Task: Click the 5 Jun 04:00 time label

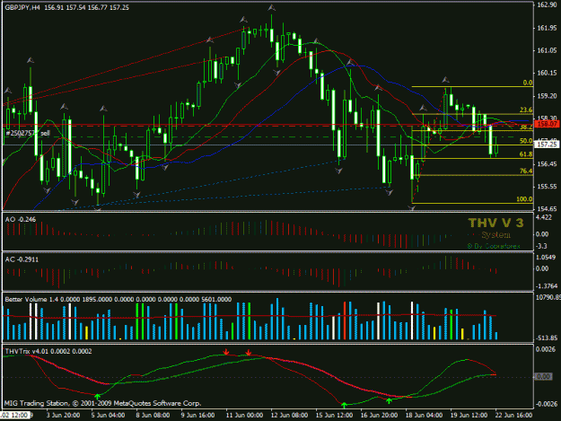Action: click(x=108, y=415)
